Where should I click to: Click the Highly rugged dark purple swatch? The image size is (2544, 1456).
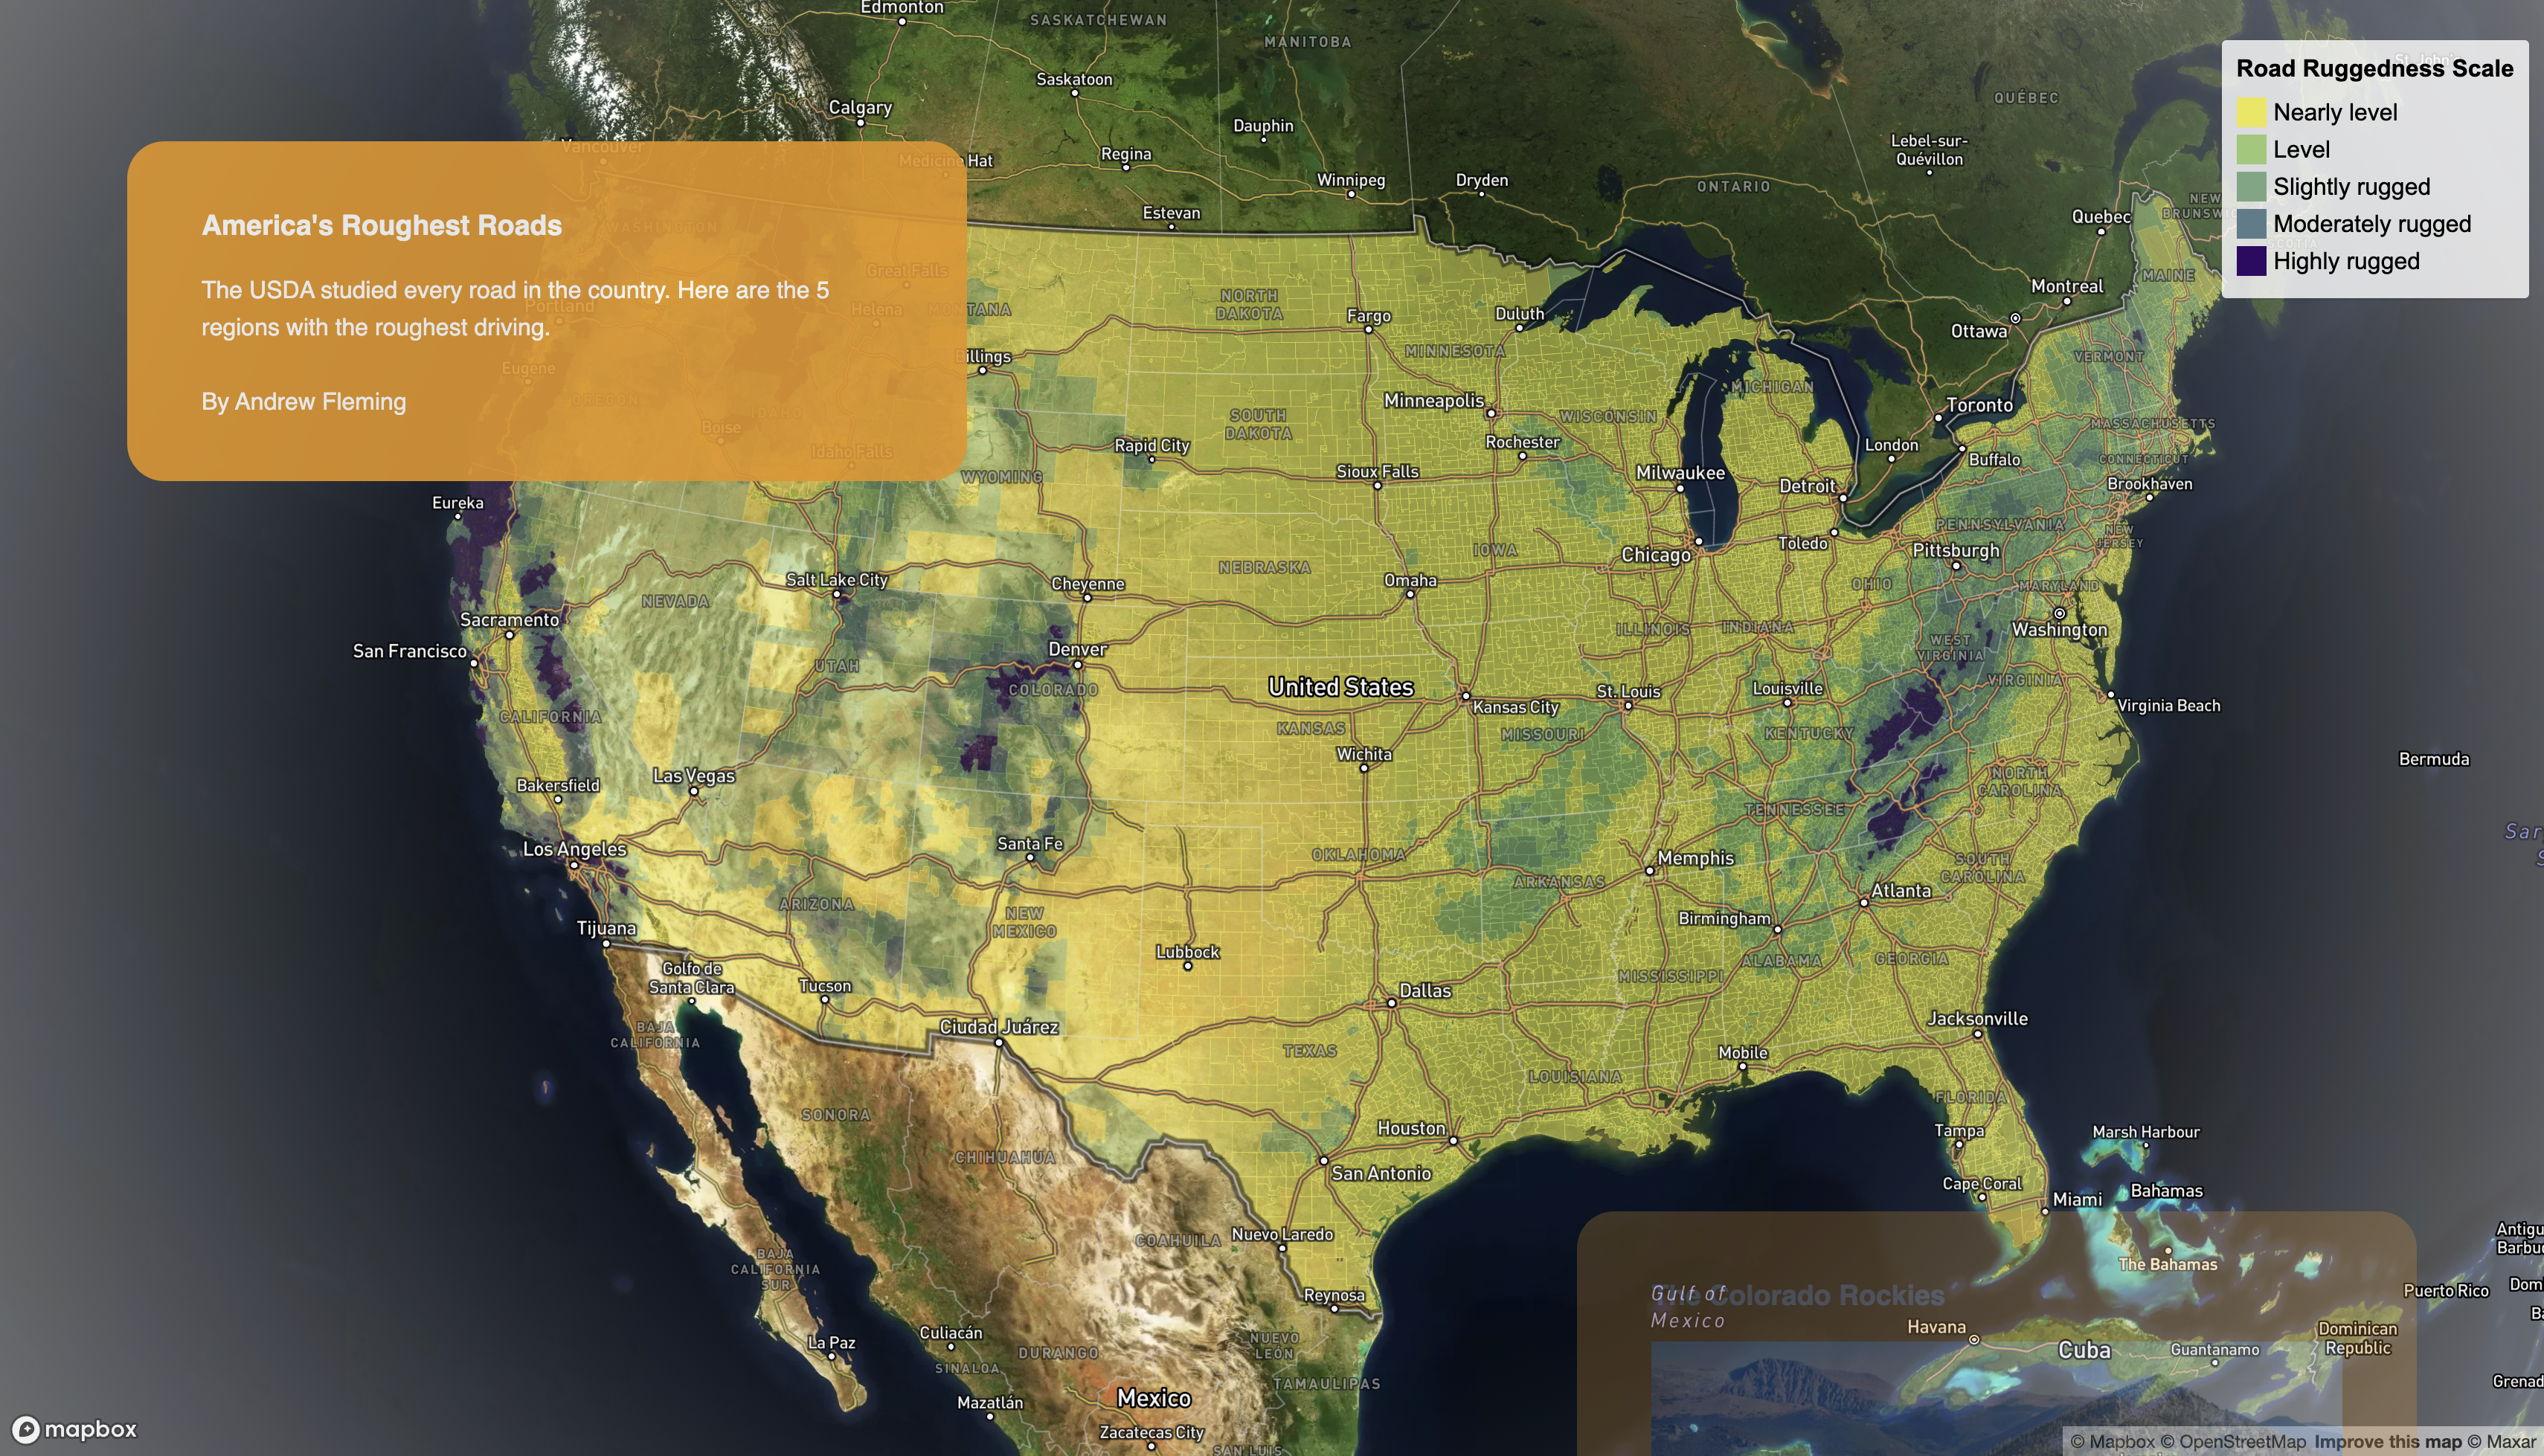pos(2251,261)
